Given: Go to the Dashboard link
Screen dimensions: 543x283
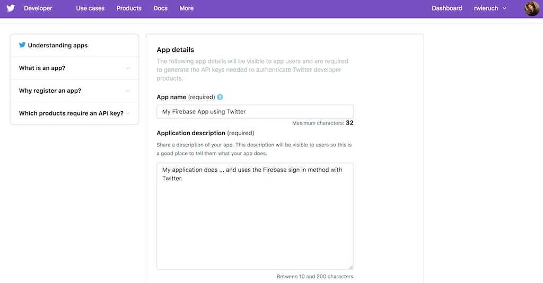Looking at the screenshot, I should pyautogui.click(x=446, y=8).
